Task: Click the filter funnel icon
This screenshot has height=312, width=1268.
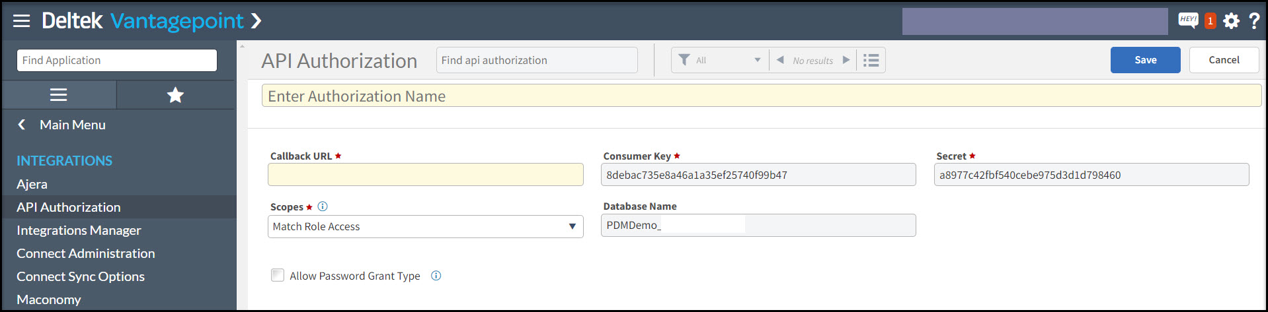Action: tap(684, 59)
